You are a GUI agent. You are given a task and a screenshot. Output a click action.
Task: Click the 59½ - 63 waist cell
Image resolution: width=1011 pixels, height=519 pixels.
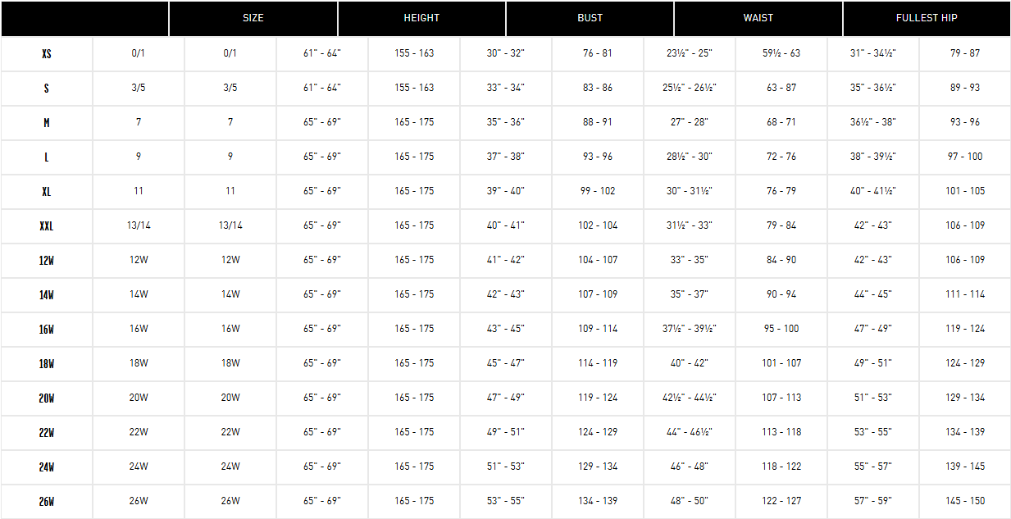point(781,53)
